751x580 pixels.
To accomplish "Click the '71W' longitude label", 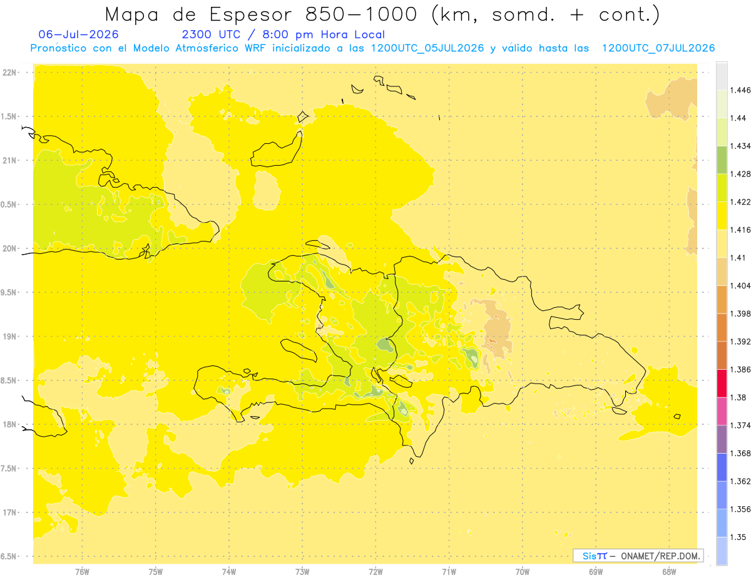I will pyautogui.click(x=449, y=571).
